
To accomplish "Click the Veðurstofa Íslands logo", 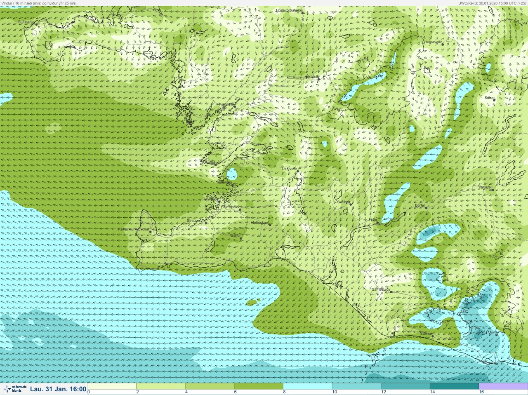I will point(14,389).
